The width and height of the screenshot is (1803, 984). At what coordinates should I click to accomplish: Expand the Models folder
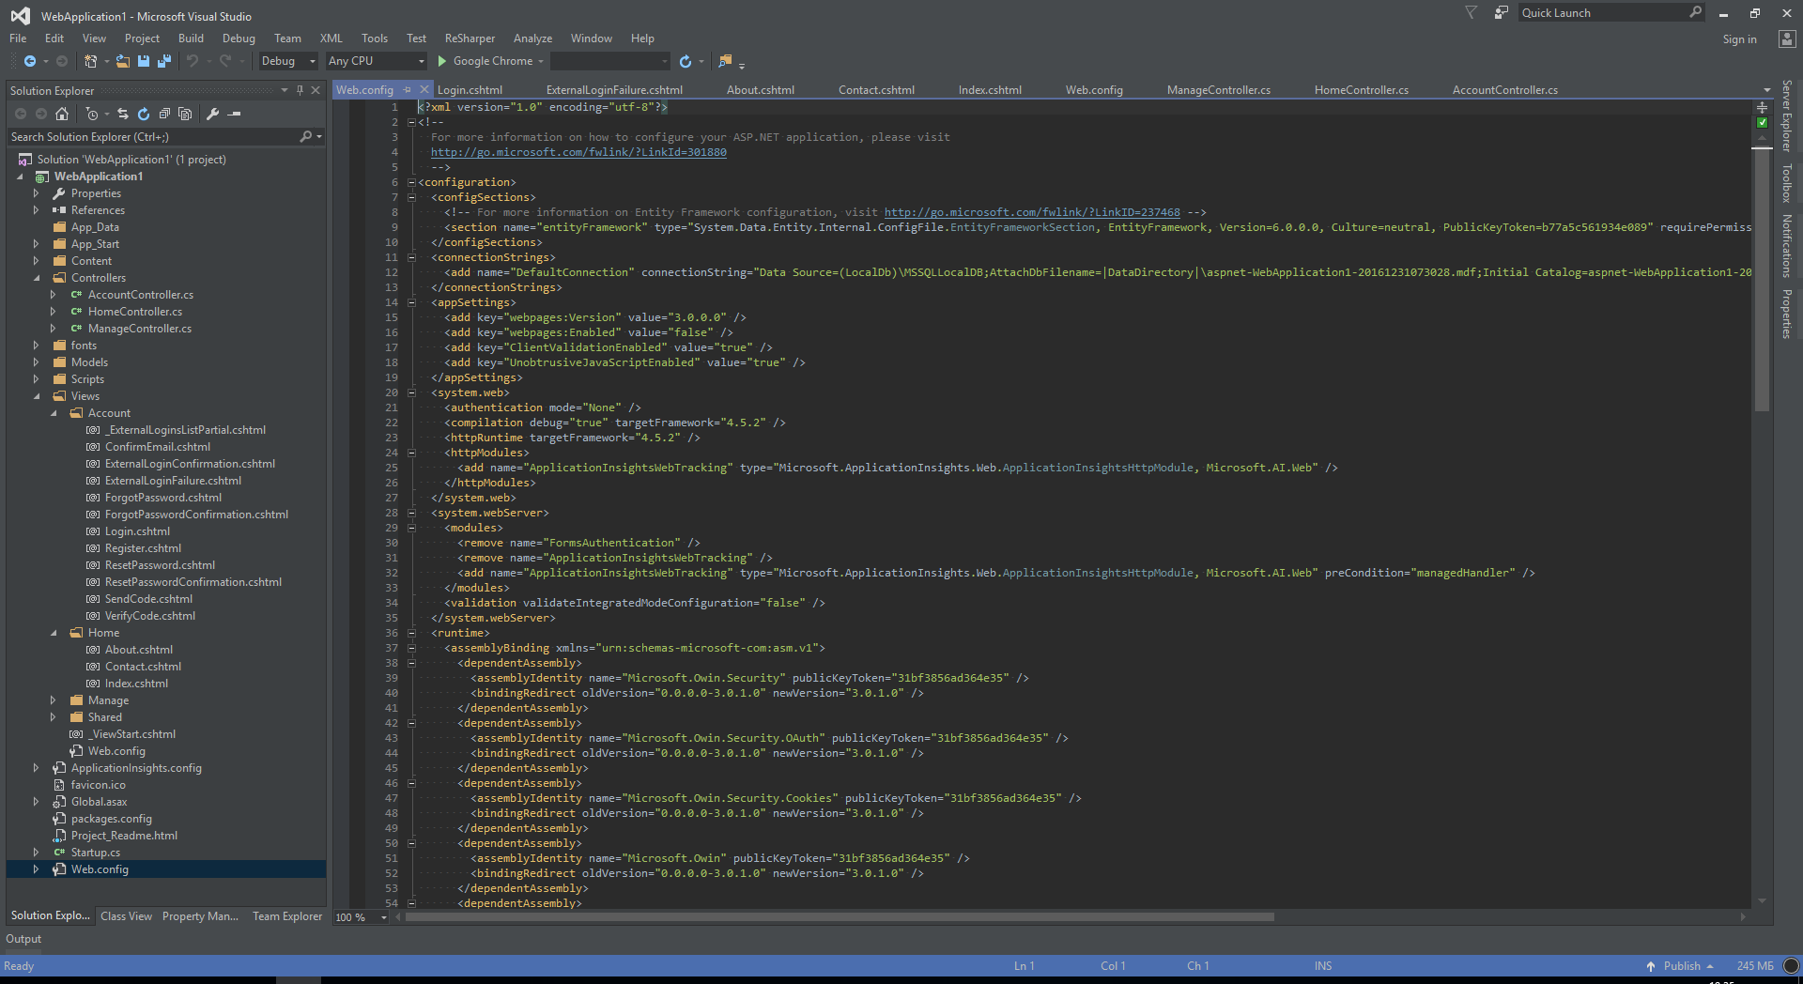37,362
